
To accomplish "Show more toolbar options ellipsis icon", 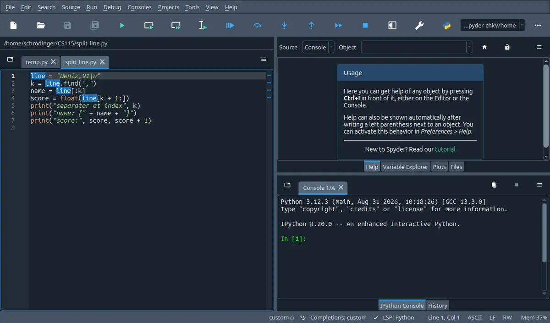I will (x=538, y=26).
